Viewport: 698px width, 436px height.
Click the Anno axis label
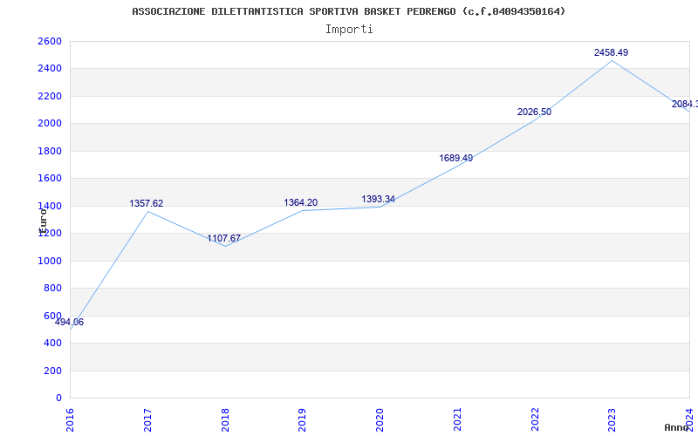point(676,427)
